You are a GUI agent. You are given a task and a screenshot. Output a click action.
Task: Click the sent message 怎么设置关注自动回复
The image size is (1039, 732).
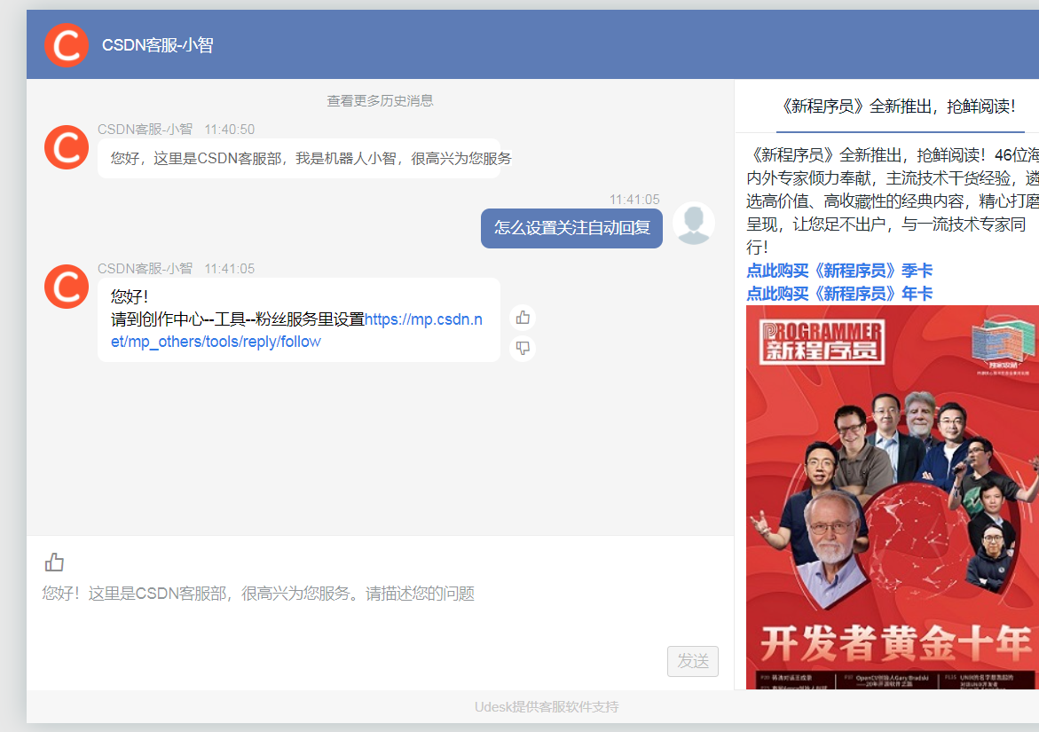tap(571, 228)
